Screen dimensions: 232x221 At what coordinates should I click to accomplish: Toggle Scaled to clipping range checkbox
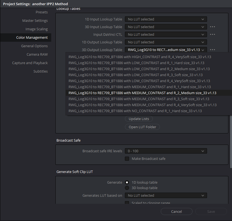pos(127,202)
